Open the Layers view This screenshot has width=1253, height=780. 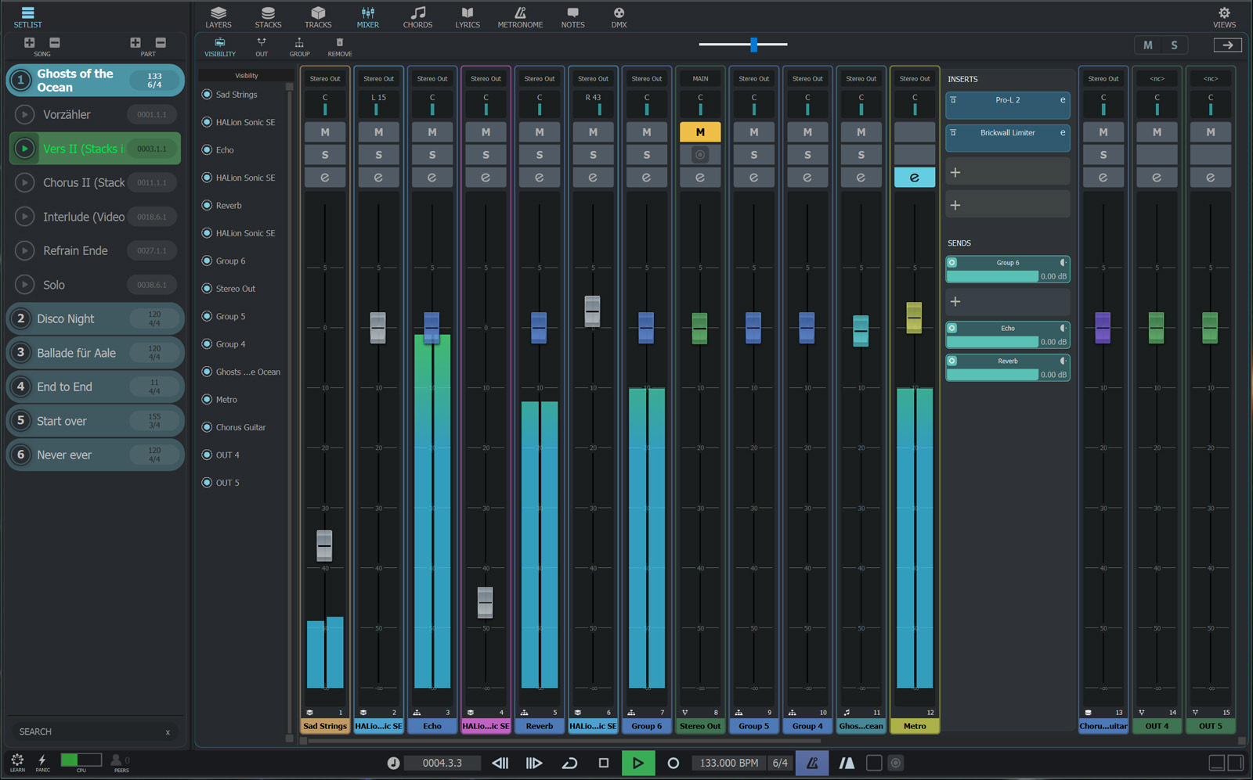[x=218, y=16]
